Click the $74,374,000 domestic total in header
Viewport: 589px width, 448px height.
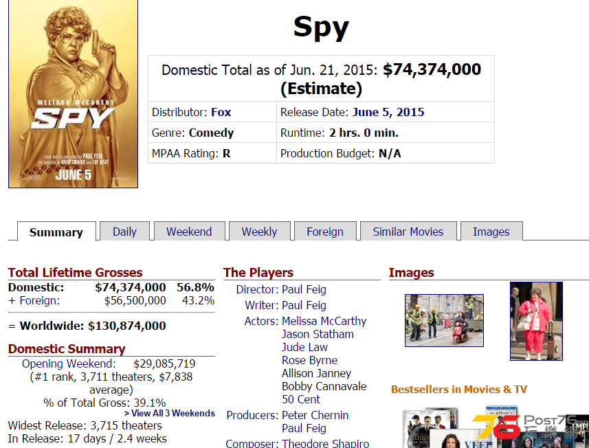pyautogui.click(x=432, y=69)
